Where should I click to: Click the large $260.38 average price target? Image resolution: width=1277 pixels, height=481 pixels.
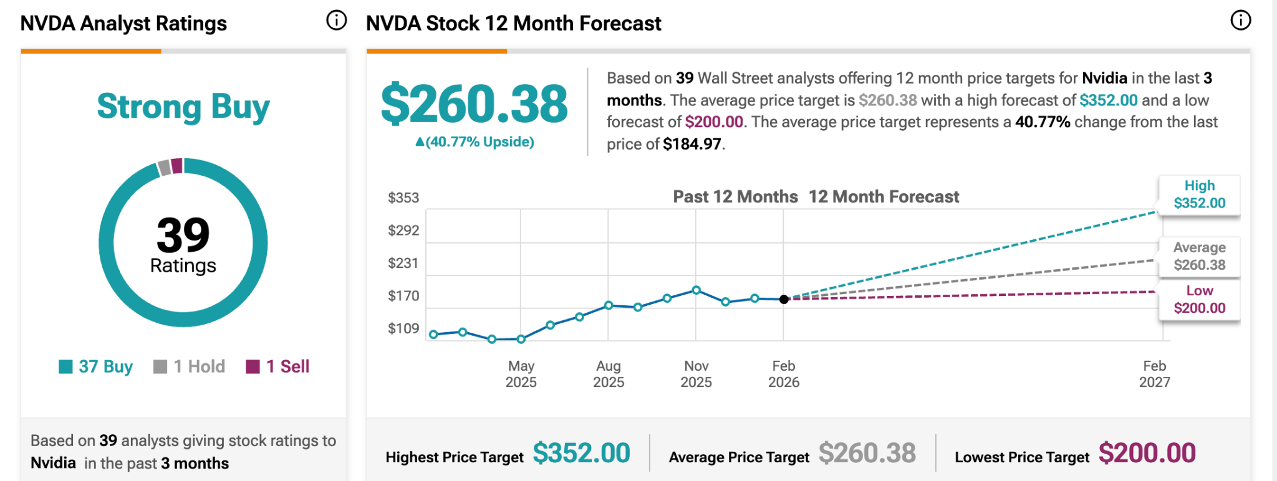click(x=474, y=104)
